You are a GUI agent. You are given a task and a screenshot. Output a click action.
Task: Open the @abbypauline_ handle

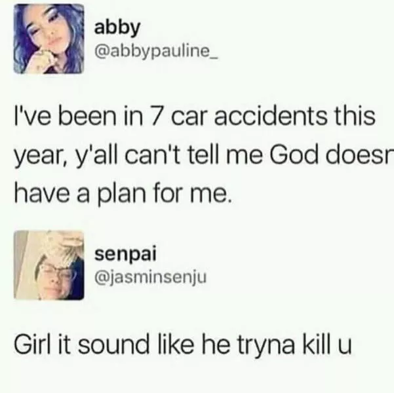coord(156,52)
